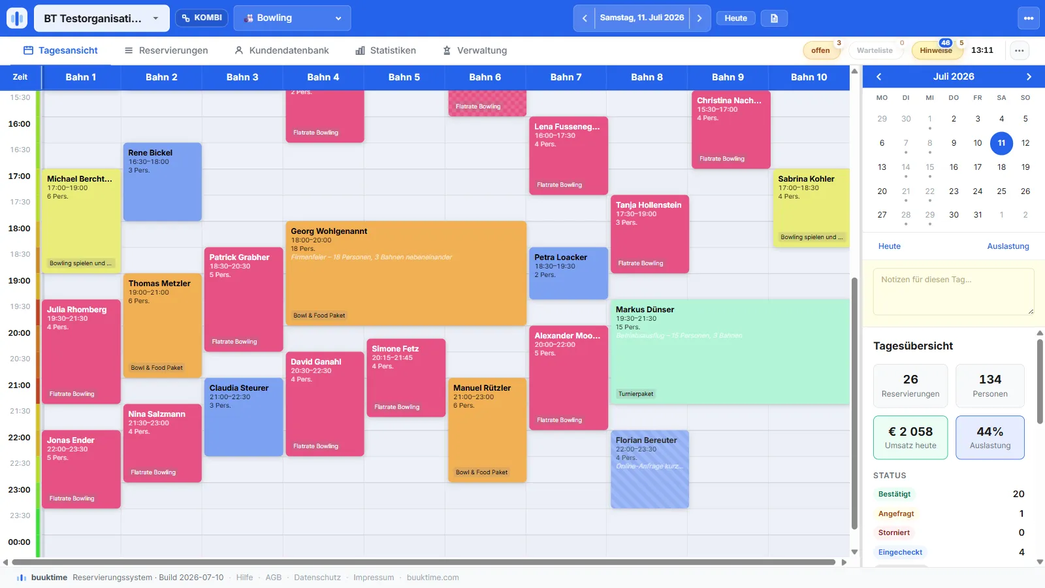Image resolution: width=1045 pixels, height=588 pixels.
Task: Open the three-dots menu in top bar
Action: [x=1029, y=18]
